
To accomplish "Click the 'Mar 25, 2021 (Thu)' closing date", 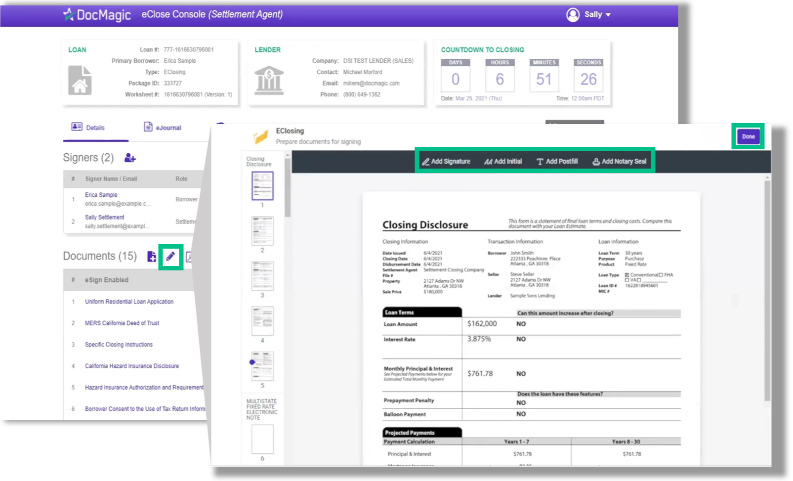I will click(478, 98).
